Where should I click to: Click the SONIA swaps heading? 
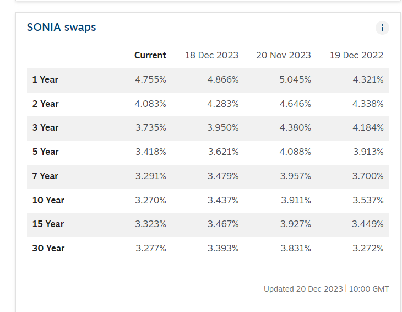click(62, 27)
